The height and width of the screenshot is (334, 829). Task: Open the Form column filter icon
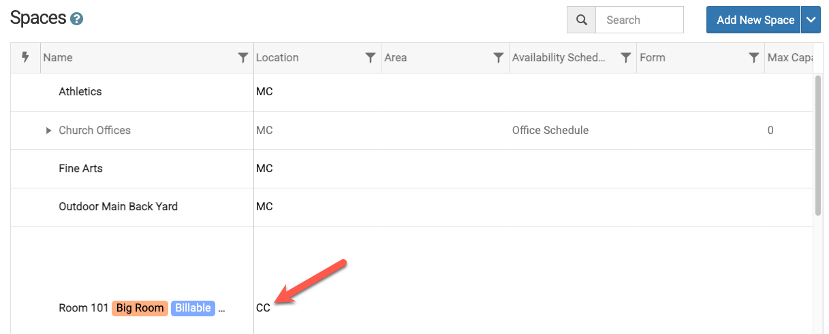point(754,58)
